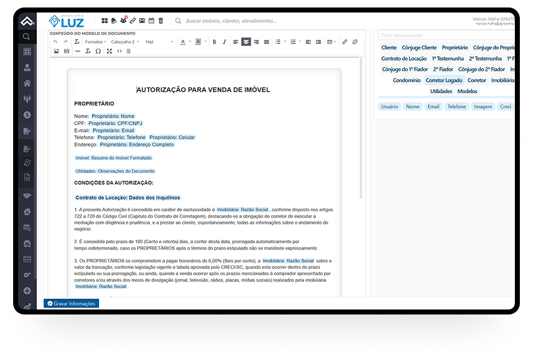Screen dimensions: 533x362
Task: Focus the Buscar imóveis search field
Action: click(231, 21)
